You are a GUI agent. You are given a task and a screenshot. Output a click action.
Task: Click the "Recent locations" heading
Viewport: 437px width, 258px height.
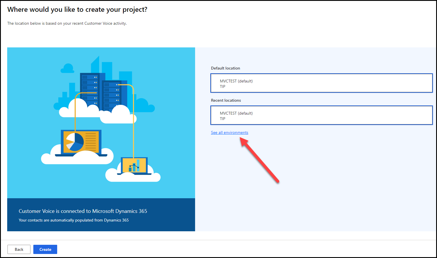(x=226, y=100)
